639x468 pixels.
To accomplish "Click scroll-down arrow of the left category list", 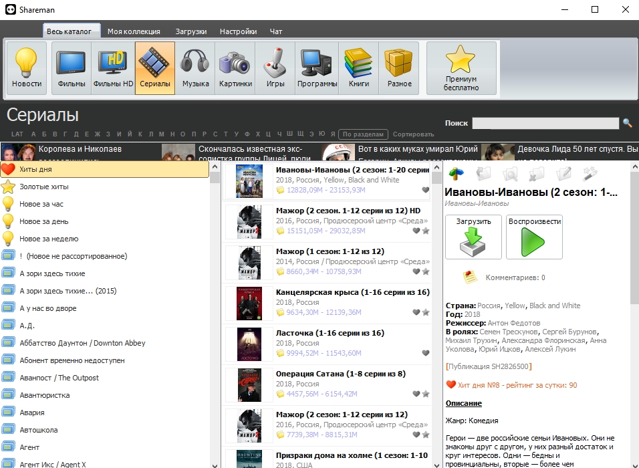I will click(x=215, y=465).
